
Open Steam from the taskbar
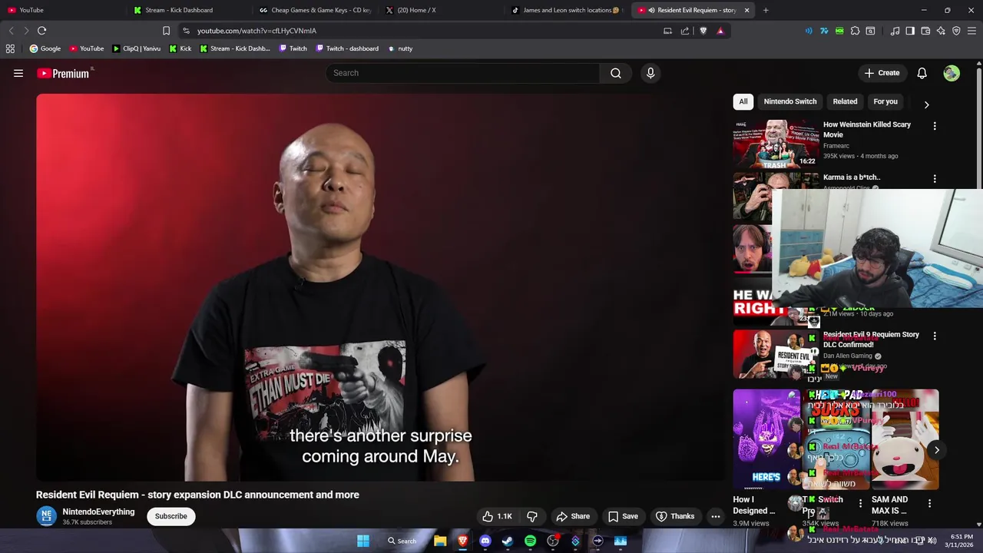508,541
